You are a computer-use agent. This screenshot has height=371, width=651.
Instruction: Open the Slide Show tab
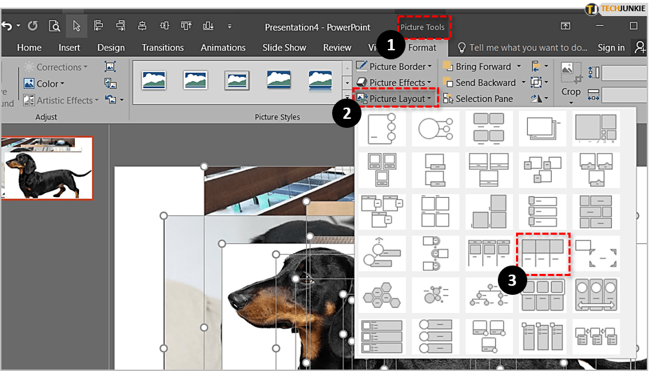tap(284, 48)
